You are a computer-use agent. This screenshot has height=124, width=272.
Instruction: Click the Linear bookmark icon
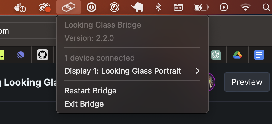21,55
